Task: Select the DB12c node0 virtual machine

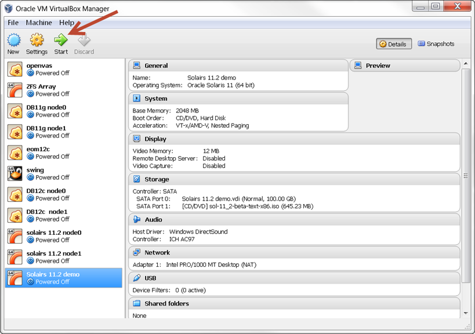Action: [64, 195]
